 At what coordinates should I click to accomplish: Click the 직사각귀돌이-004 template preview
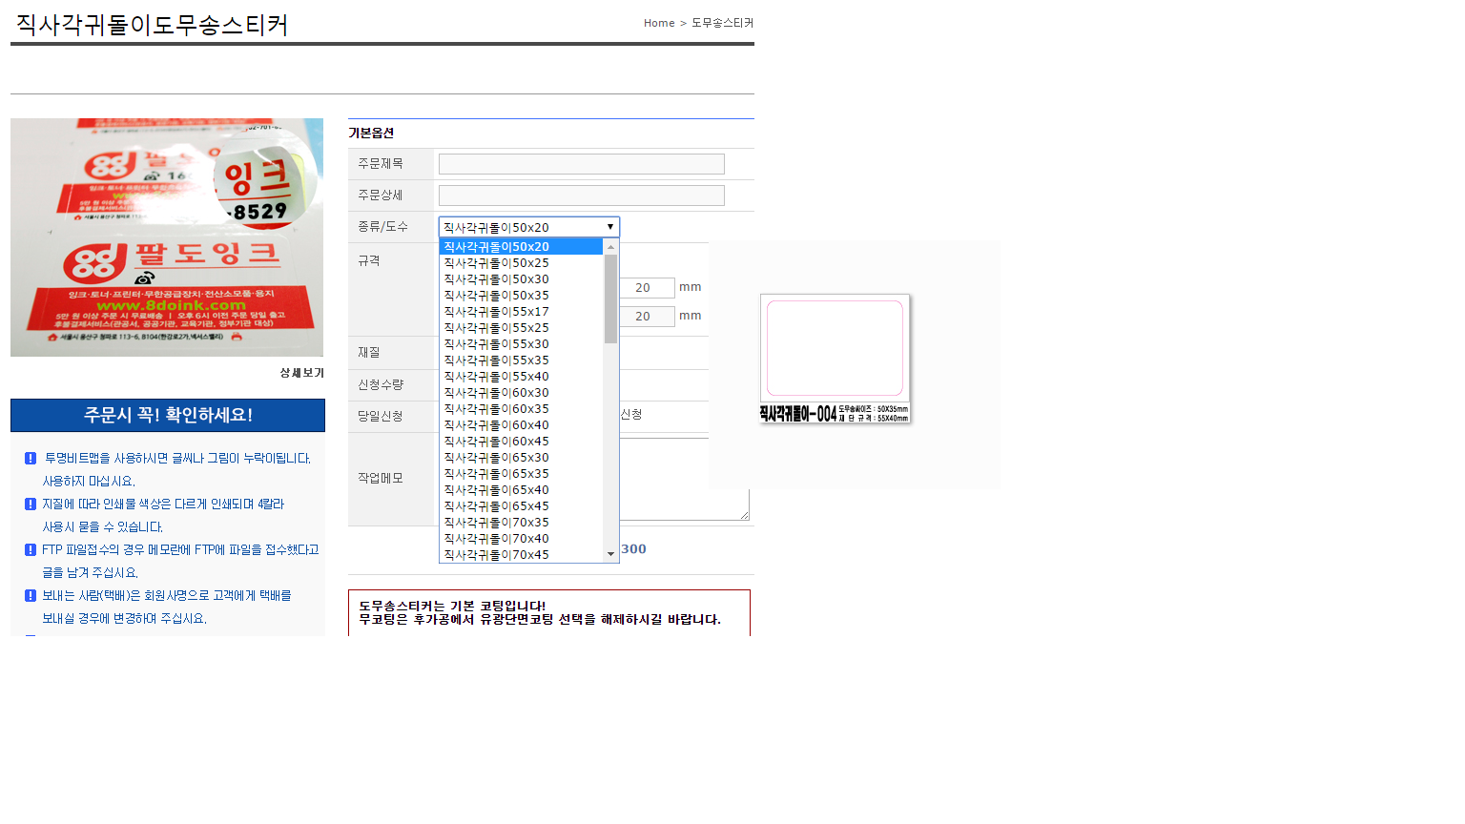(x=835, y=359)
